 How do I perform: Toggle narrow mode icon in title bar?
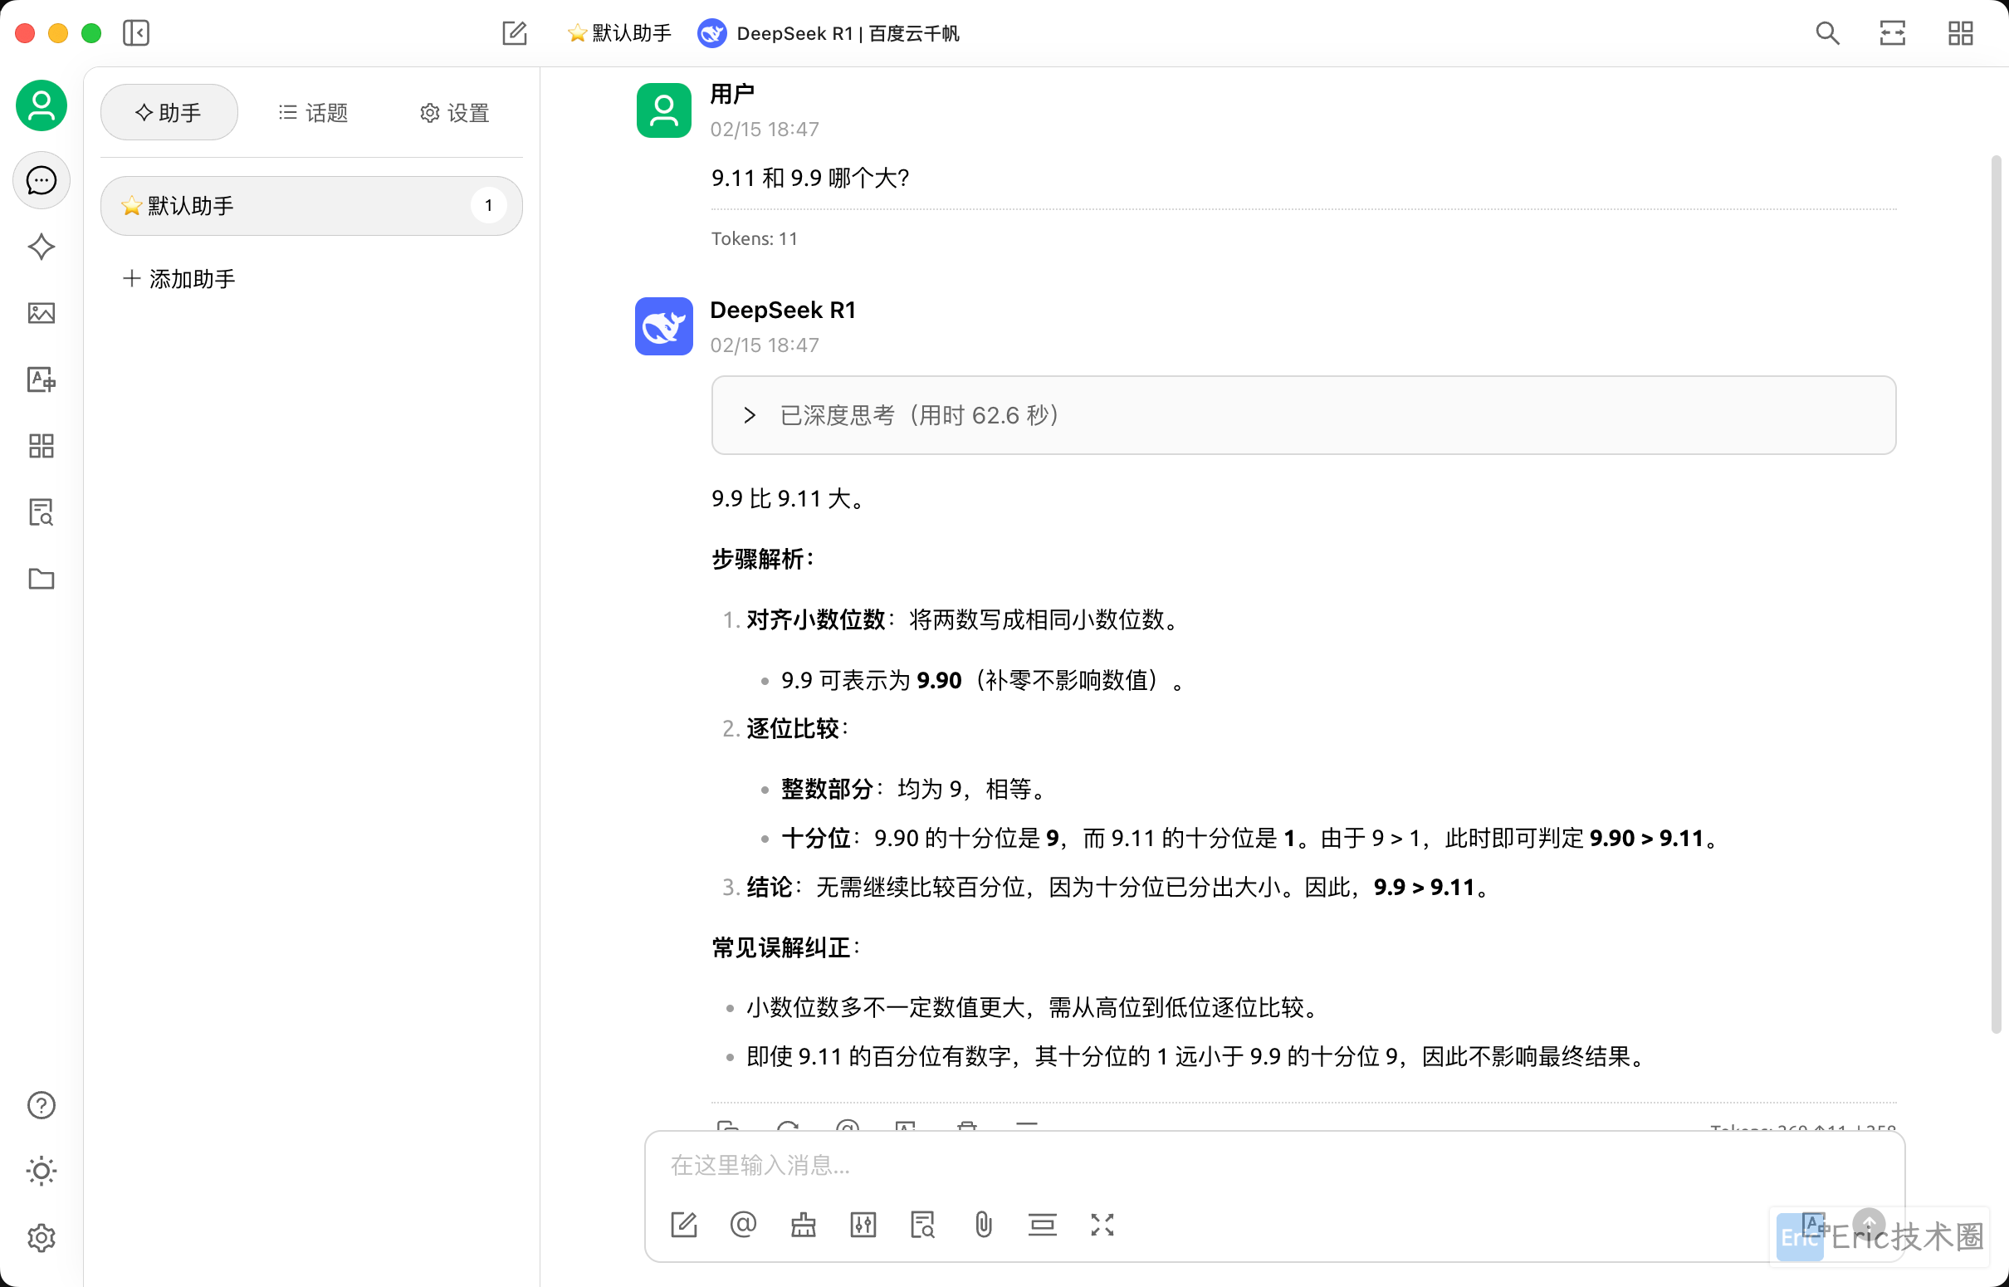point(1893,33)
